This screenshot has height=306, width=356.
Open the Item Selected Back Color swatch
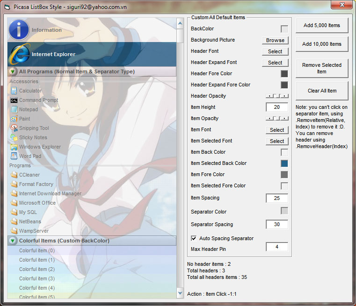[x=284, y=164]
